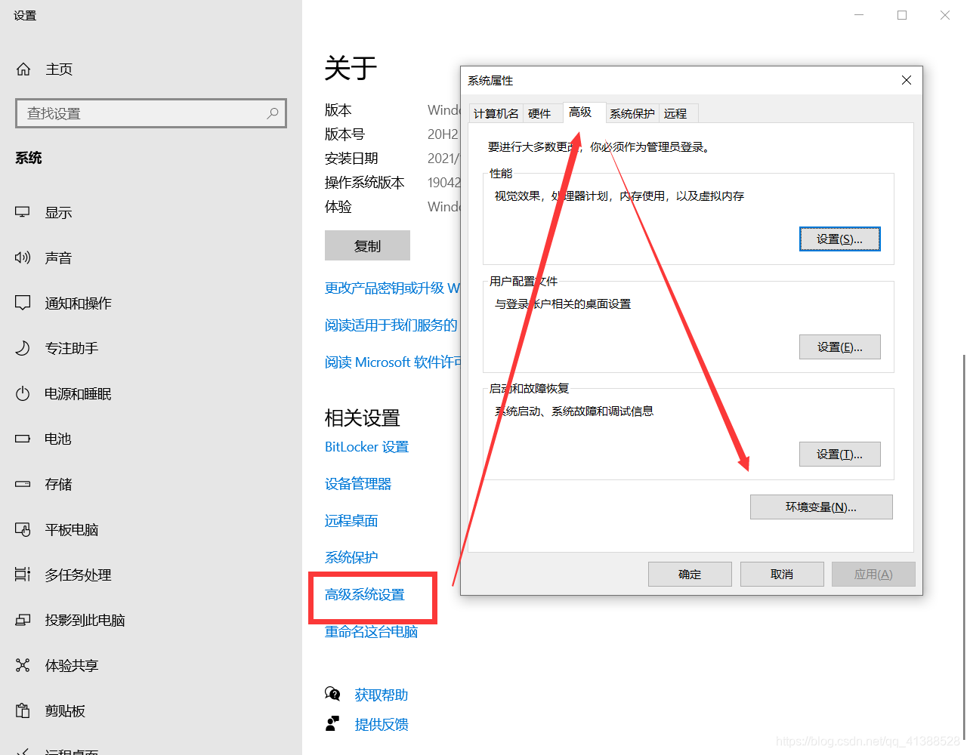Image resolution: width=967 pixels, height=755 pixels.
Task: Open the BitLocker 设置 link
Action: coord(366,447)
